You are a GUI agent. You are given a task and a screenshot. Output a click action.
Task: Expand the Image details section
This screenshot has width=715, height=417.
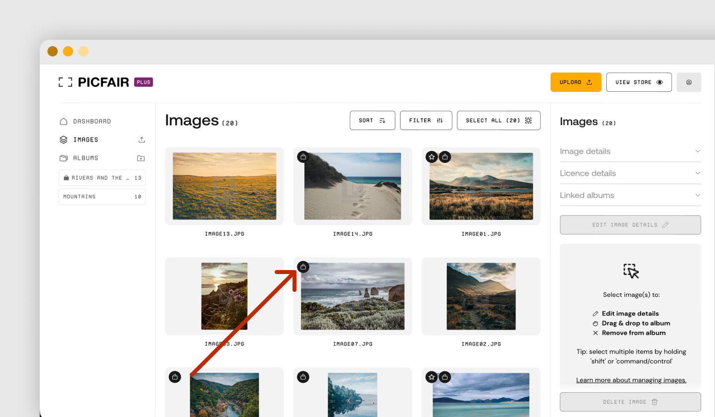(630, 151)
